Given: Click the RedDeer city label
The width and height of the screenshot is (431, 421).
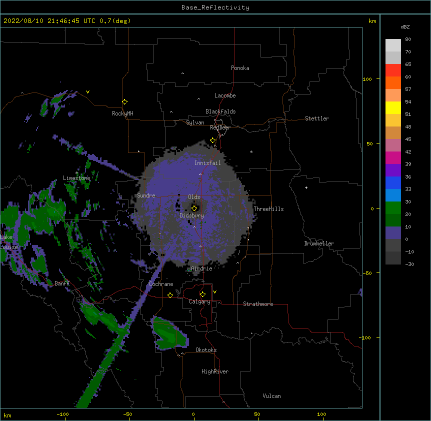Looking at the screenshot, I should tap(220, 127).
